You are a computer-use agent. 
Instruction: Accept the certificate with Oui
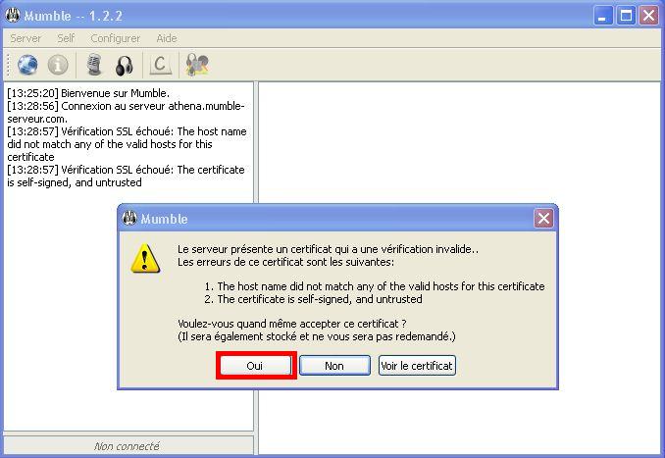coord(255,366)
